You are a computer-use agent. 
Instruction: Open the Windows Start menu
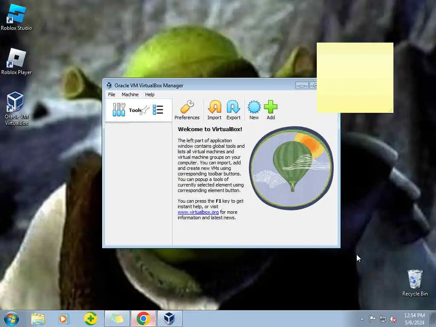[11, 318]
